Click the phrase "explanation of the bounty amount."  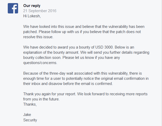click(x=51, y=52)
